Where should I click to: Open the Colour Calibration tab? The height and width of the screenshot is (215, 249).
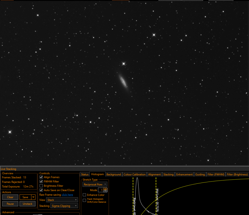pyautogui.click(x=134, y=174)
